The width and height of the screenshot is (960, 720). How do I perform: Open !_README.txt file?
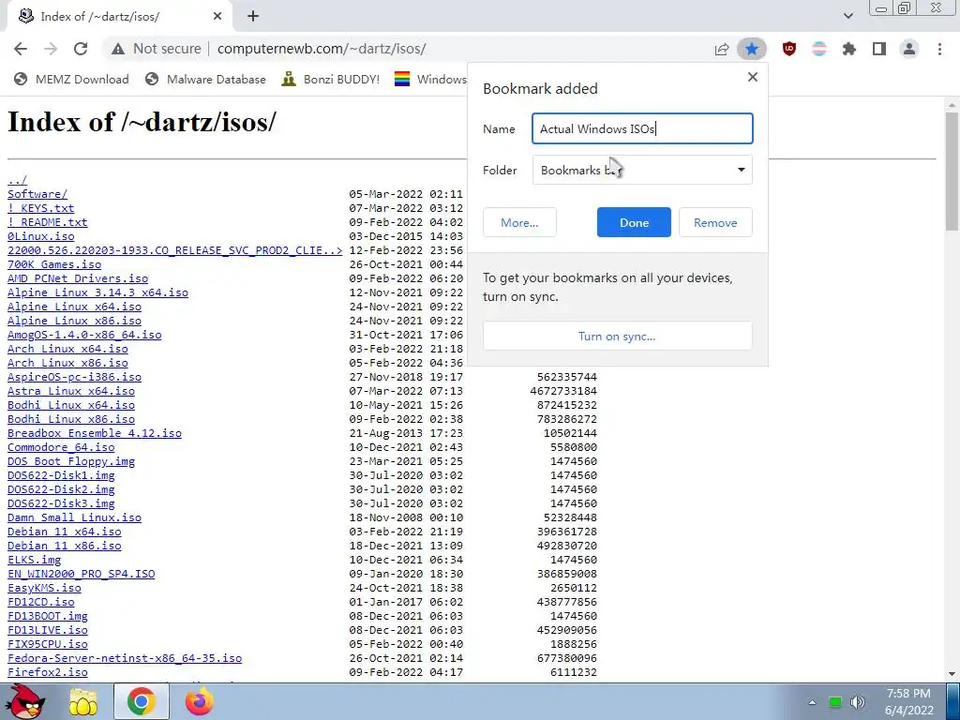click(47, 222)
